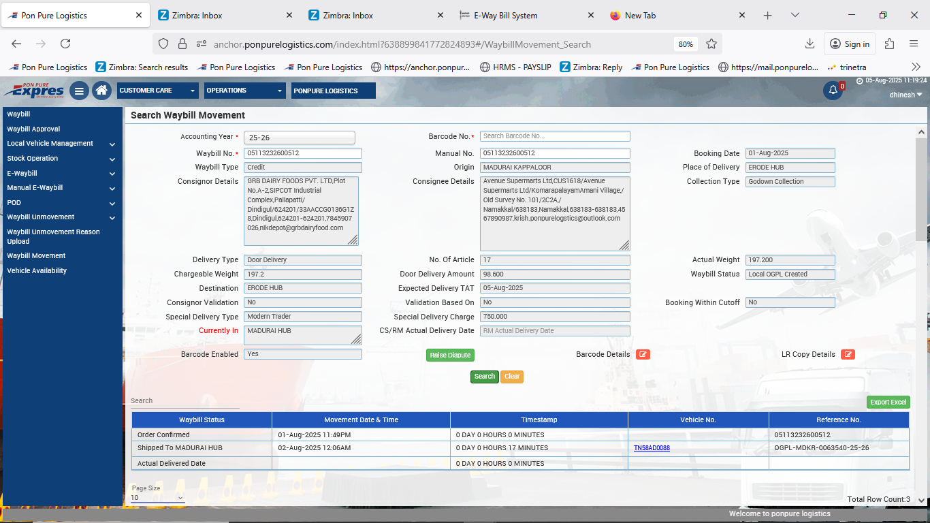Click the Barcode No. search field
This screenshot has width=930, height=523.
[555, 136]
